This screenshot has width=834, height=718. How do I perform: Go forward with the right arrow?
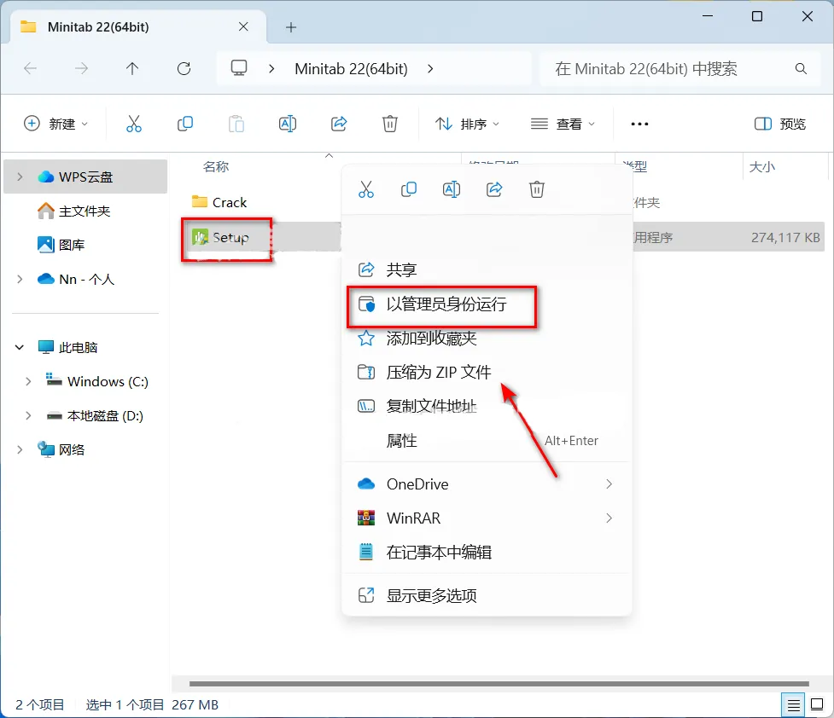pos(81,68)
